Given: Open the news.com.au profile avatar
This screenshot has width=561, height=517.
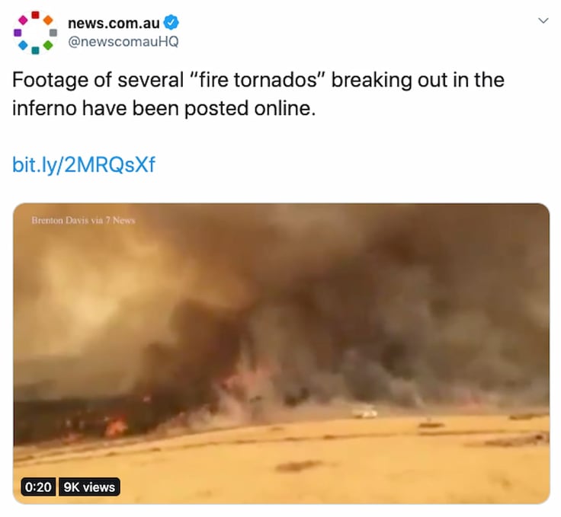Looking at the screenshot, I should pos(35,33).
